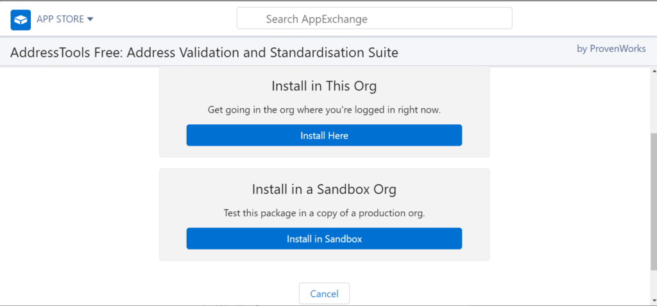657x306 pixels.
Task: Select the Install in This Org heading
Action: (x=324, y=86)
